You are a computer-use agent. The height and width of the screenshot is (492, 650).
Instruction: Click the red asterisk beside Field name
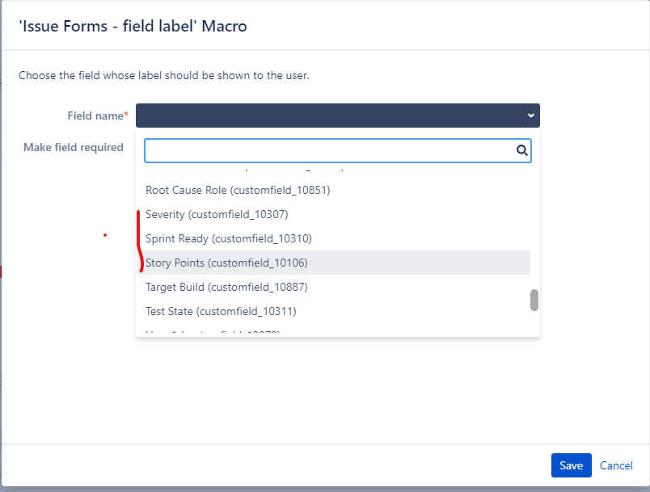pos(126,112)
